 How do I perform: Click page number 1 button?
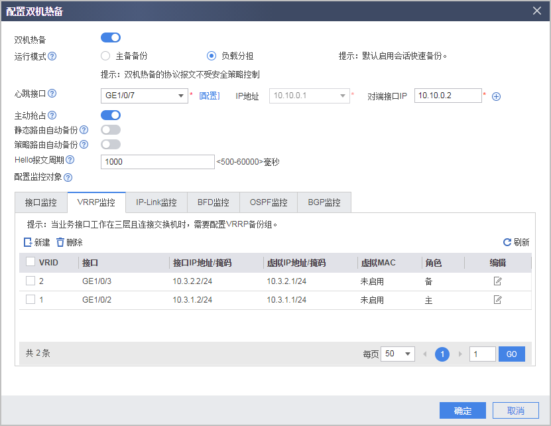[442, 354]
